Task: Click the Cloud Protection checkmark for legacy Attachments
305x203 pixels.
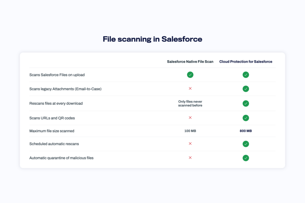Action: pyautogui.click(x=246, y=89)
